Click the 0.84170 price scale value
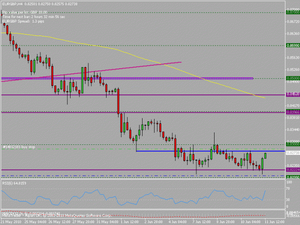This screenshot has width=300, height=225. point(293,106)
